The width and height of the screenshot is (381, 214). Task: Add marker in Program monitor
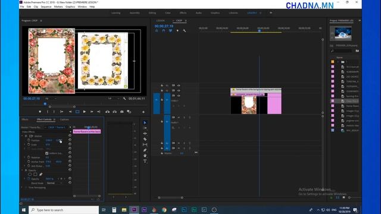pos(40,112)
